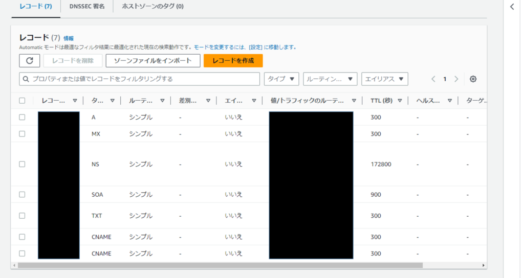Tick the checkbox for the MX record
Viewport: 524px width, 278px height.
(x=22, y=133)
